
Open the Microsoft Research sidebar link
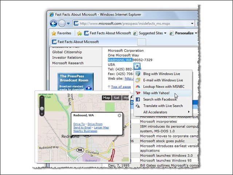coord(68,63)
